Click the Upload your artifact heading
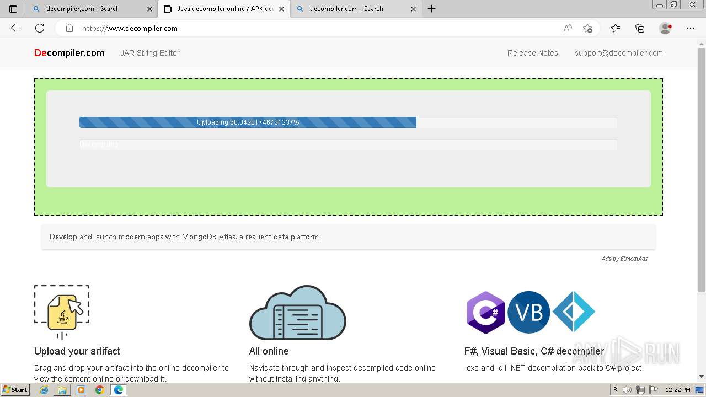706x397 pixels. [77, 351]
